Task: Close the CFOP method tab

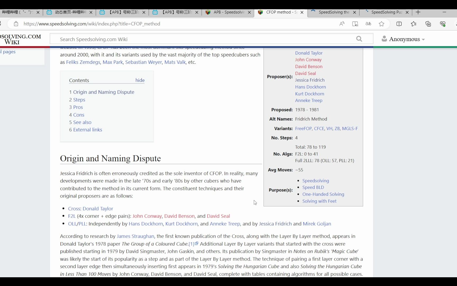Action: click(x=302, y=12)
